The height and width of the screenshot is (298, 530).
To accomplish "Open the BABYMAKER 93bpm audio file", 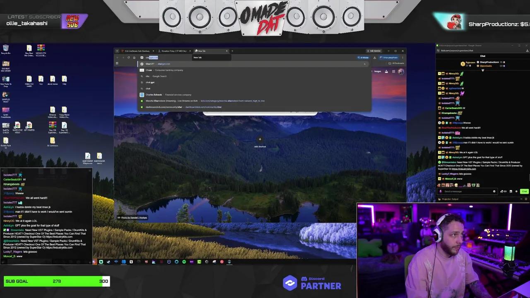I will tap(87, 159).
